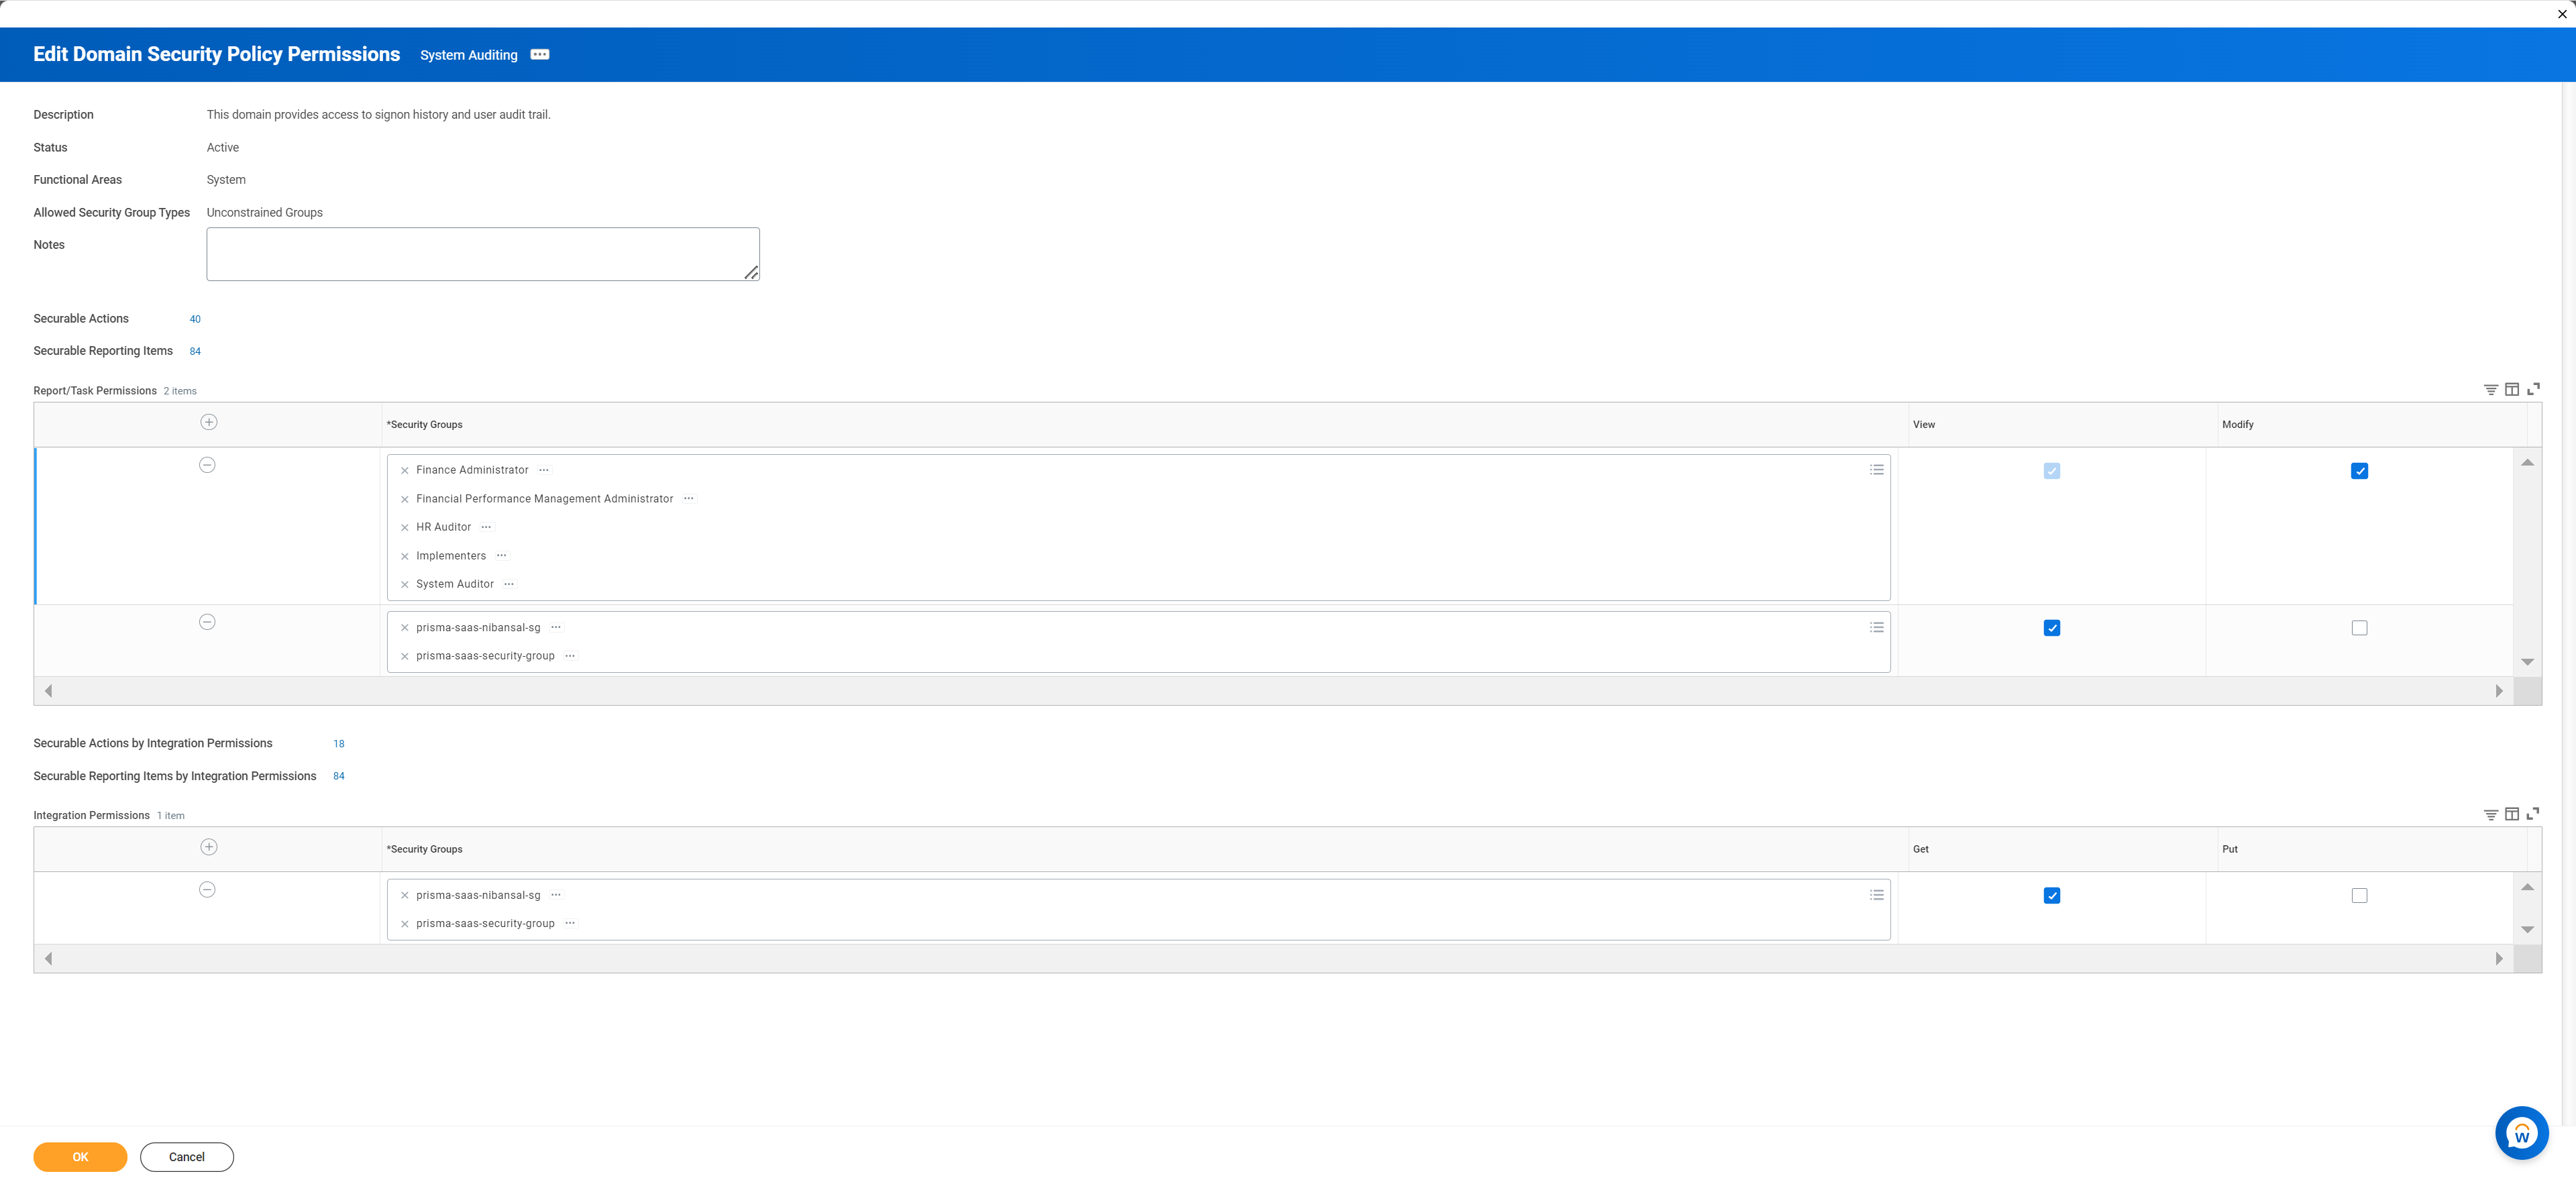Open the Securable Actions count link
This screenshot has height=1186, width=2576.
[195, 319]
